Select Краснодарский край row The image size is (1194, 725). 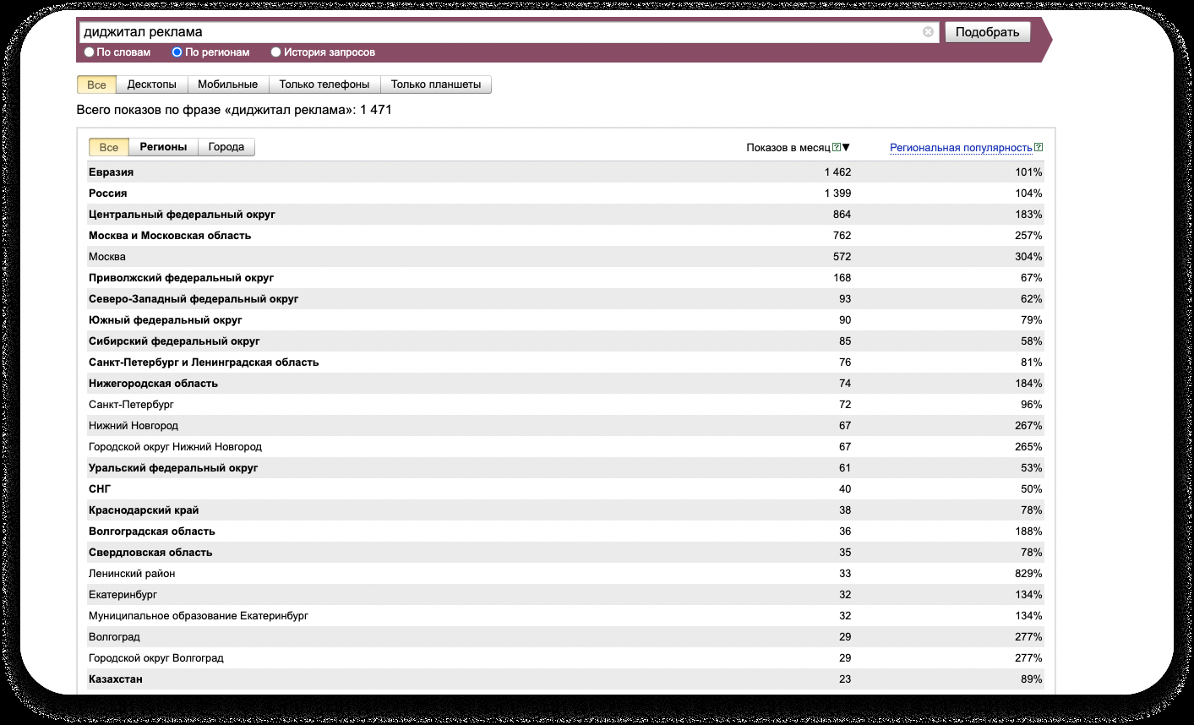(x=566, y=510)
